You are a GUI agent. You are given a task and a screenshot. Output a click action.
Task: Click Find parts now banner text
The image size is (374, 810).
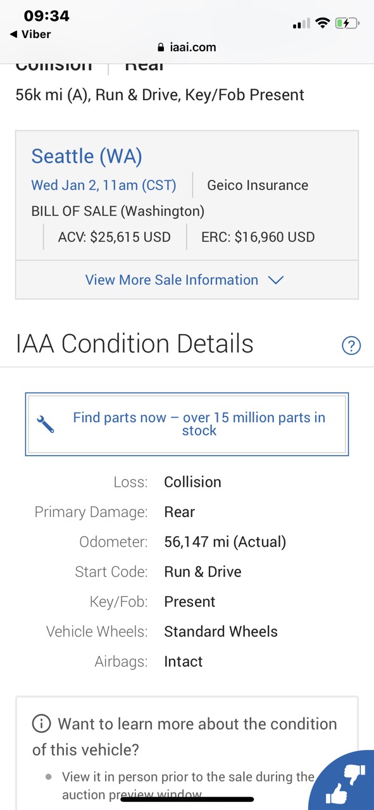click(x=199, y=424)
